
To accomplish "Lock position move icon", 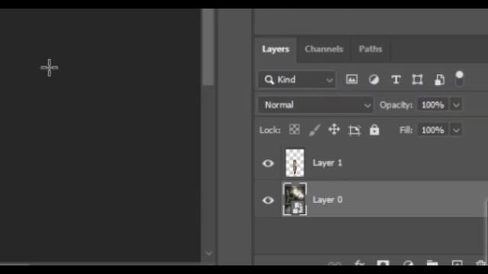I will [x=334, y=129].
